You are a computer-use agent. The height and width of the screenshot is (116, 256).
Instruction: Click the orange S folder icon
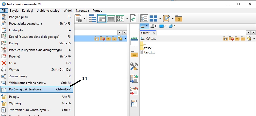point(179,18)
